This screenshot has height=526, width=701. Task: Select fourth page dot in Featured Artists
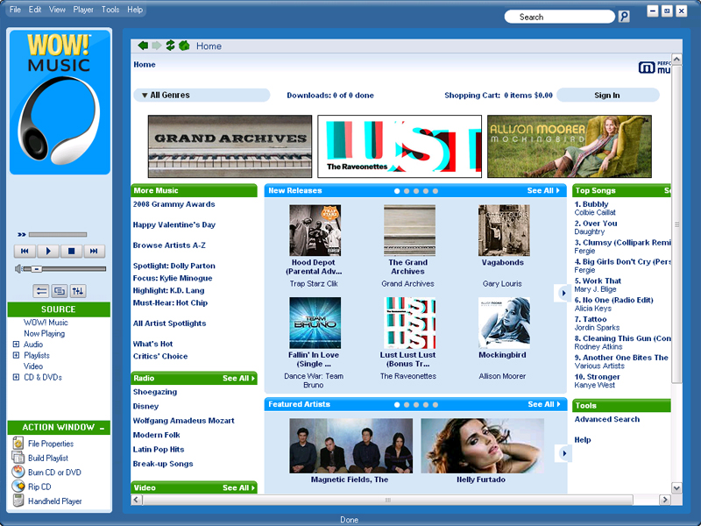426,405
